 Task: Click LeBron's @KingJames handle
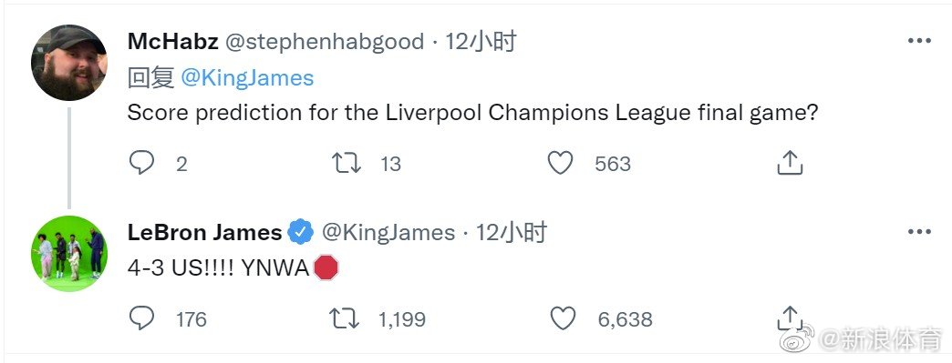388,233
